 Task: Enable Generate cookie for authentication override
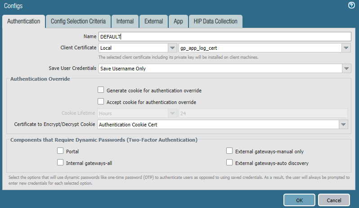click(101, 90)
